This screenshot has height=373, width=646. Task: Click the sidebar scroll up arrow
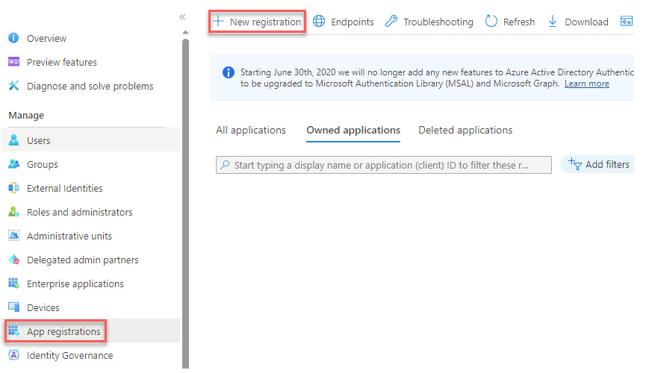(185, 32)
